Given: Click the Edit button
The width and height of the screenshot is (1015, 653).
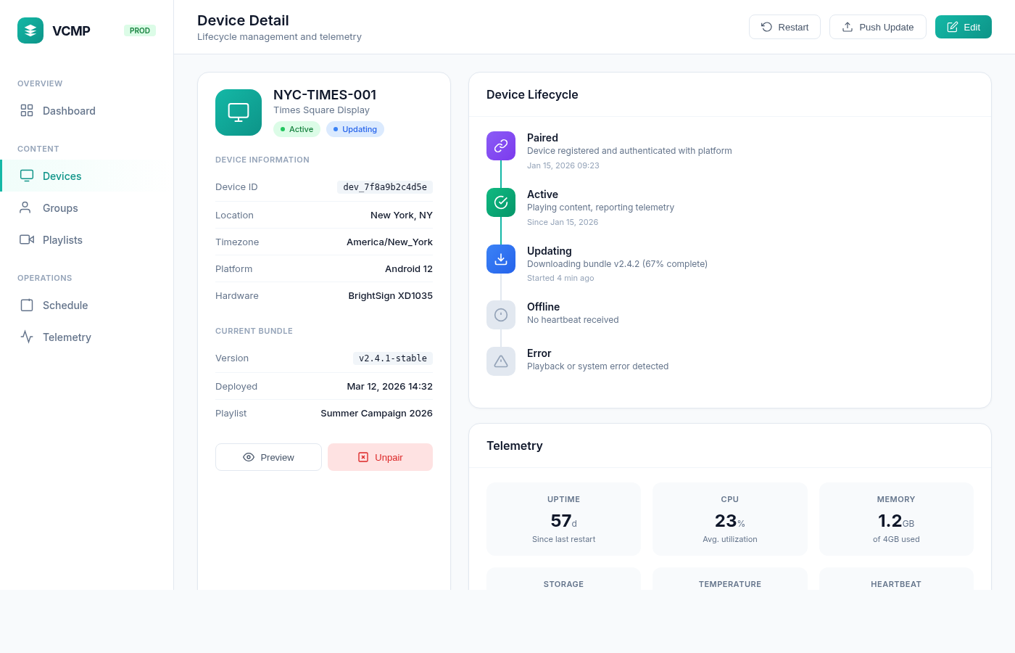Looking at the screenshot, I should point(963,27).
